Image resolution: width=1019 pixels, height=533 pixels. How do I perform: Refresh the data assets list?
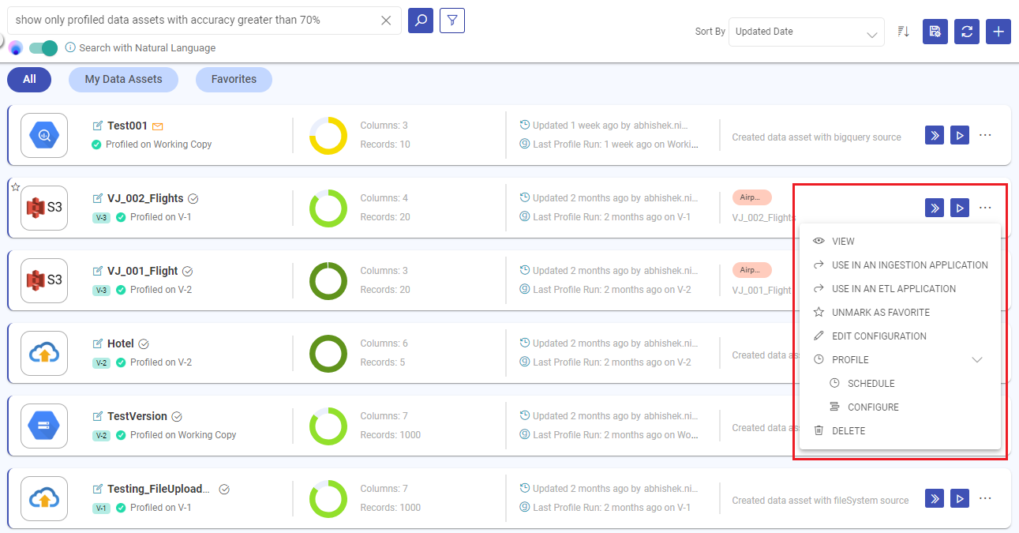pos(966,32)
